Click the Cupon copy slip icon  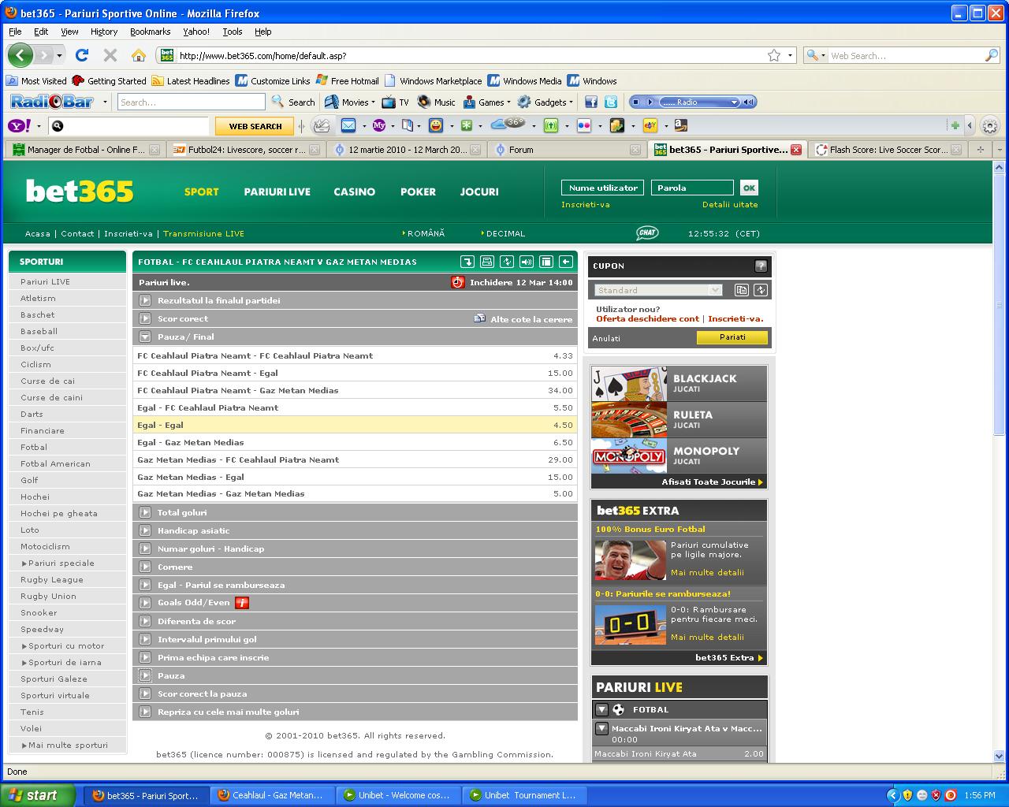(x=742, y=290)
